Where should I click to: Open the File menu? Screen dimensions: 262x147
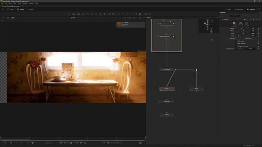[2, 3]
